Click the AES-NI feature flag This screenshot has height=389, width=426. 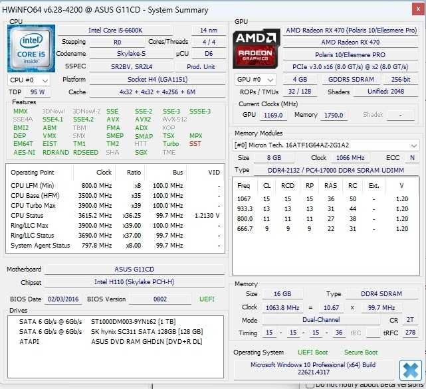25,152
